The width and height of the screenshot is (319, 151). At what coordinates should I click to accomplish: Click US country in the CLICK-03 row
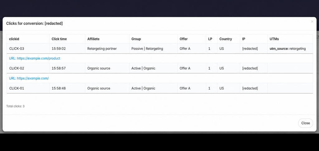tap(221, 49)
